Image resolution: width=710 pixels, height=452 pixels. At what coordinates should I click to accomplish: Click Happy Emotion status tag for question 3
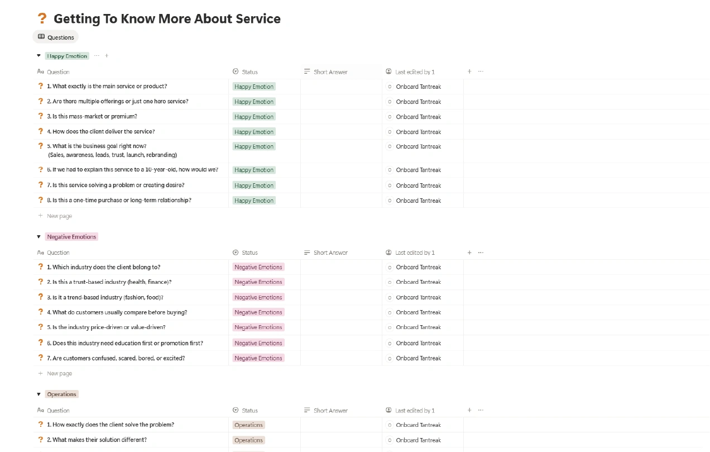click(254, 117)
